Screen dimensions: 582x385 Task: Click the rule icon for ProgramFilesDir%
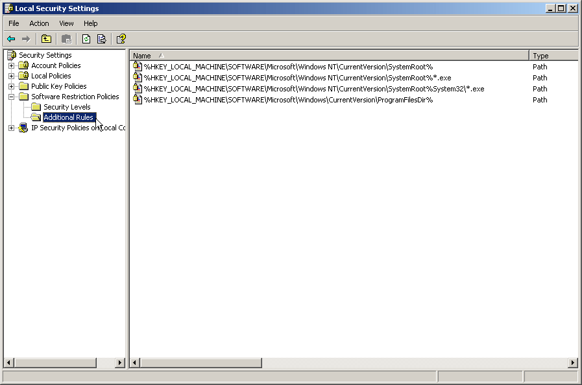[x=138, y=100]
